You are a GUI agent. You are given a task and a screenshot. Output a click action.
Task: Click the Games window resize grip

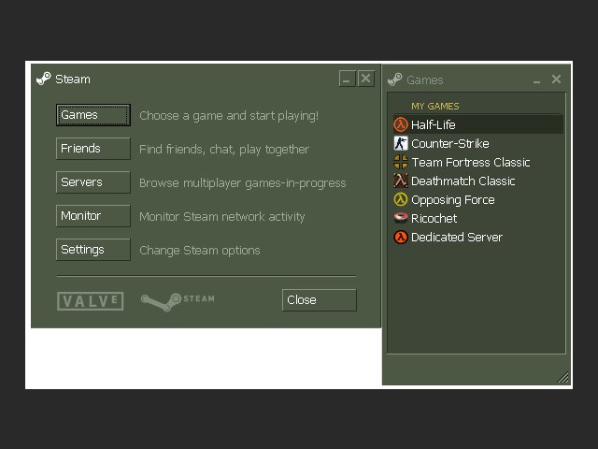click(x=562, y=377)
